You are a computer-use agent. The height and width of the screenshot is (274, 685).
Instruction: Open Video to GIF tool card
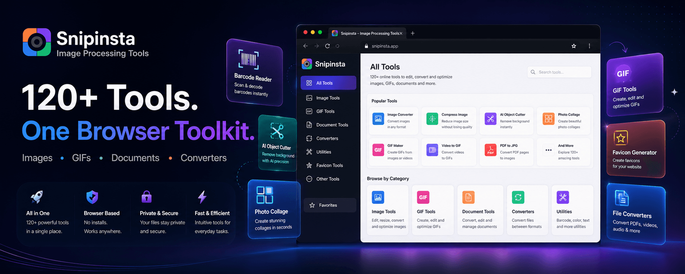[449, 152]
